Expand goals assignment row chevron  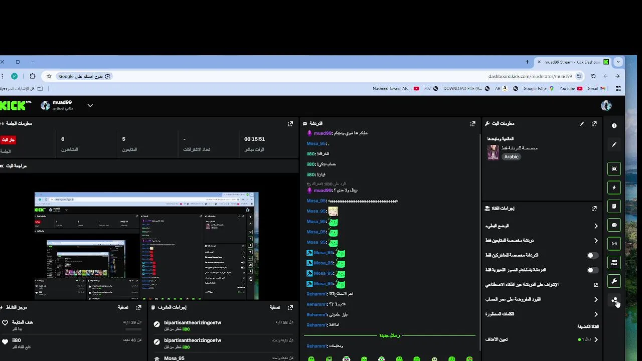click(596, 339)
